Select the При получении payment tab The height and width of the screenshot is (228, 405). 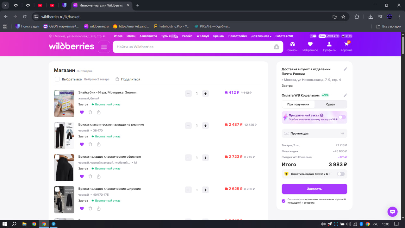(x=298, y=104)
